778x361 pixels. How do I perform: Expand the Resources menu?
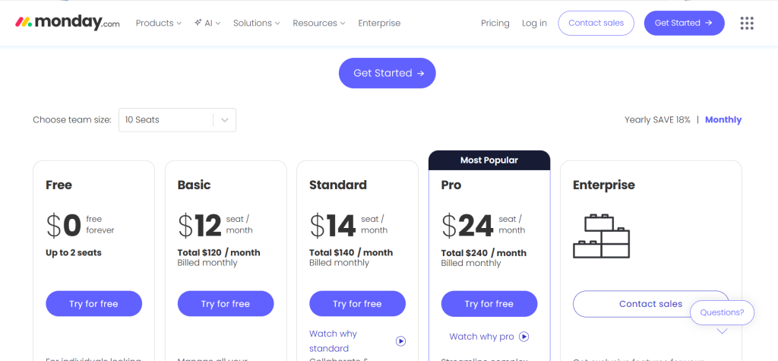pos(319,23)
